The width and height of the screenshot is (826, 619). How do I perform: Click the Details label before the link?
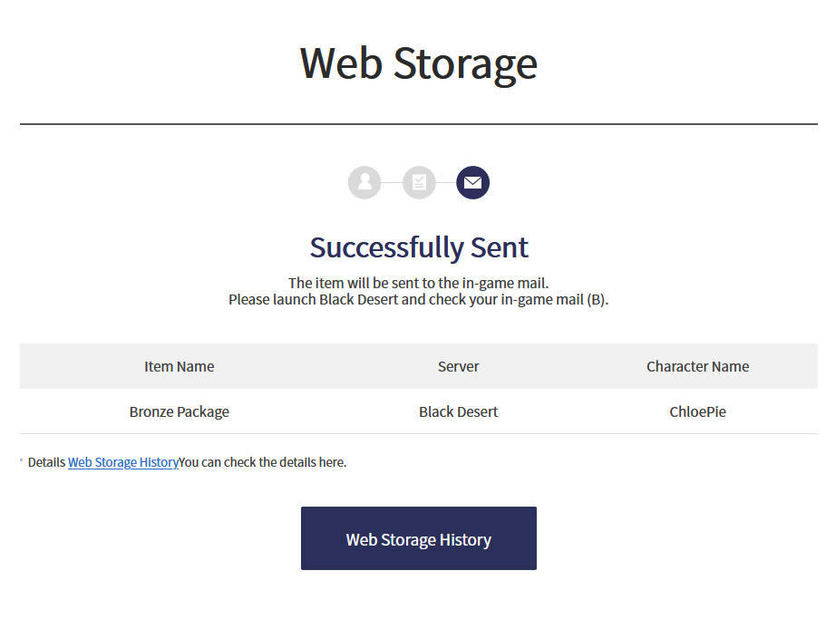click(46, 462)
